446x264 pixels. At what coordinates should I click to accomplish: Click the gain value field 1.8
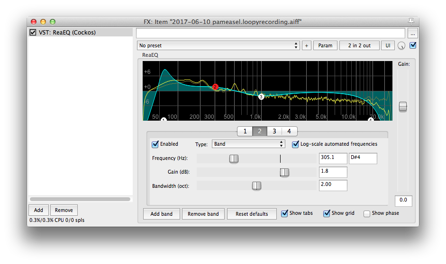[x=333, y=172]
